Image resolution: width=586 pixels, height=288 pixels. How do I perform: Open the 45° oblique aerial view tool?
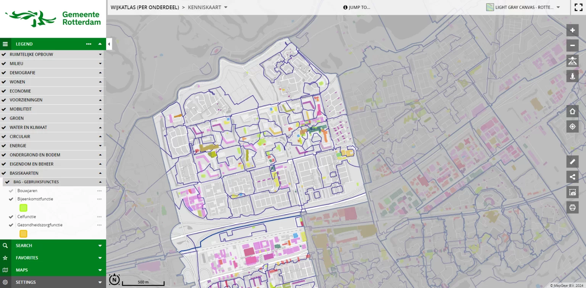click(572, 61)
